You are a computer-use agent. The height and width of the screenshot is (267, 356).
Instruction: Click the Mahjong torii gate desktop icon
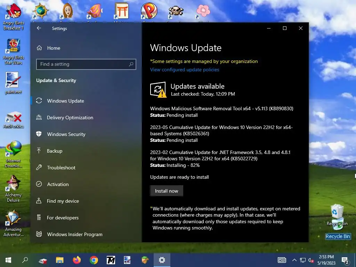121,11
